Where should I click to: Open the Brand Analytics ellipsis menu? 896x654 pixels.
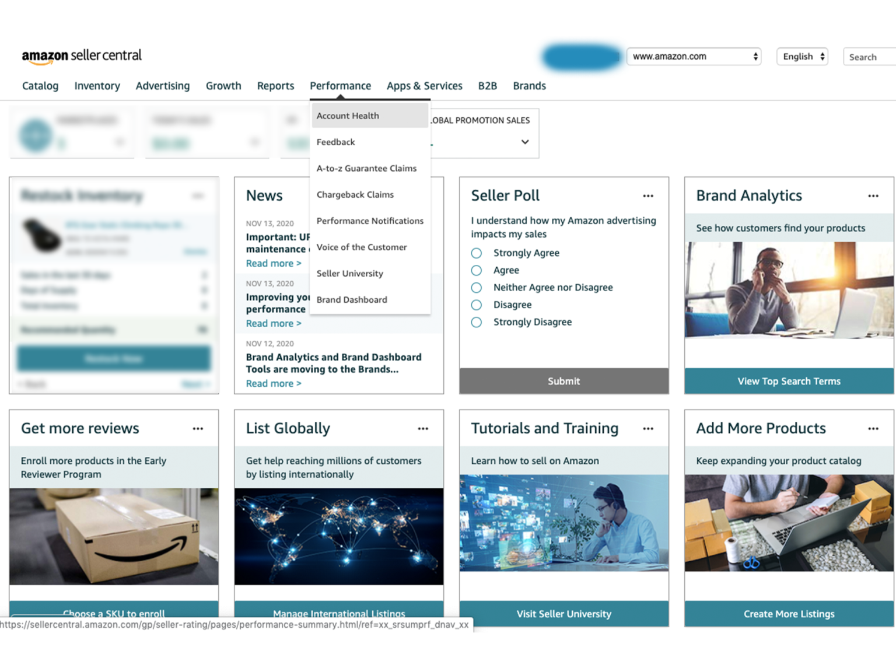[873, 196]
